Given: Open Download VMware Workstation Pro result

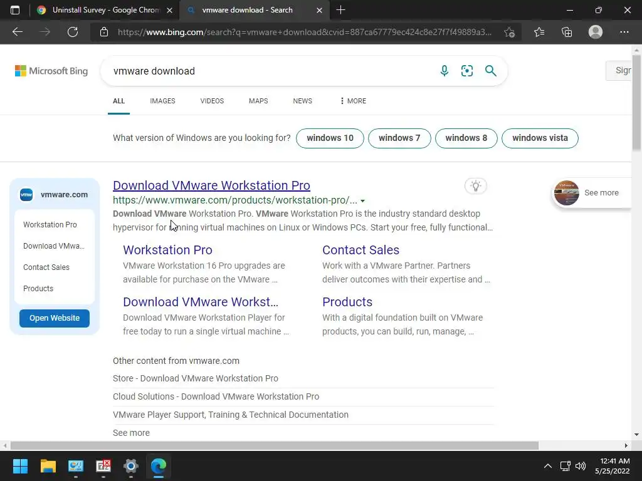Looking at the screenshot, I should pyautogui.click(x=211, y=185).
